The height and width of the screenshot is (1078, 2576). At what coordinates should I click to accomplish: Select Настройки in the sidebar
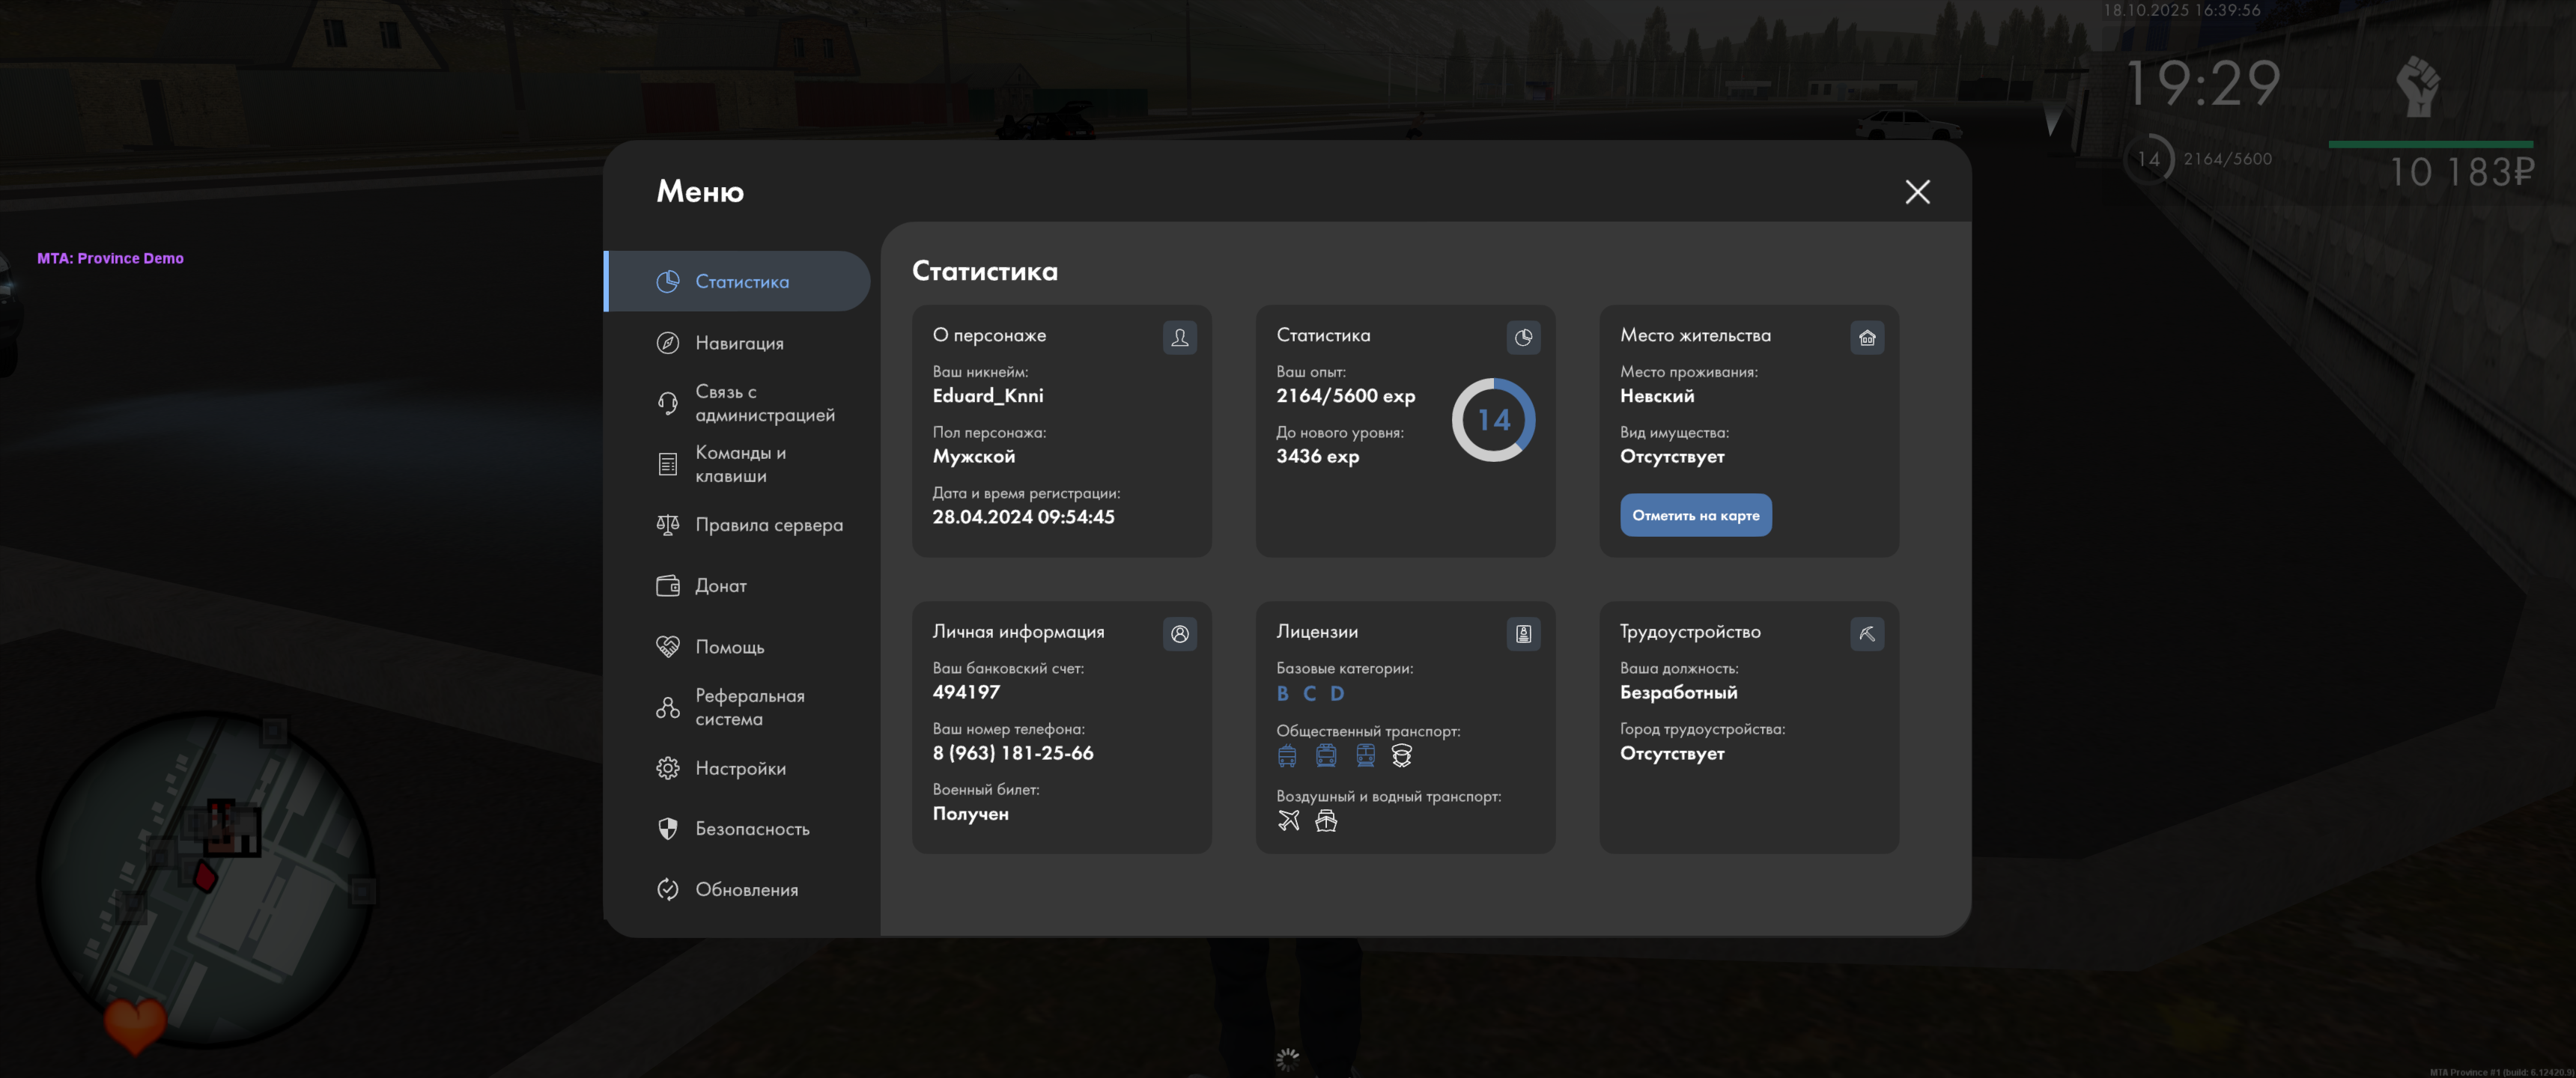pyautogui.click(x=739, y=768)
